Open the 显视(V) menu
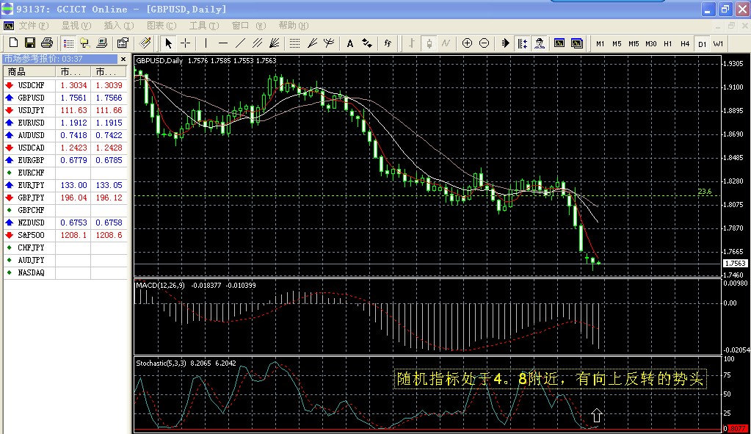The image size is (751, 434). pos(76,26)
